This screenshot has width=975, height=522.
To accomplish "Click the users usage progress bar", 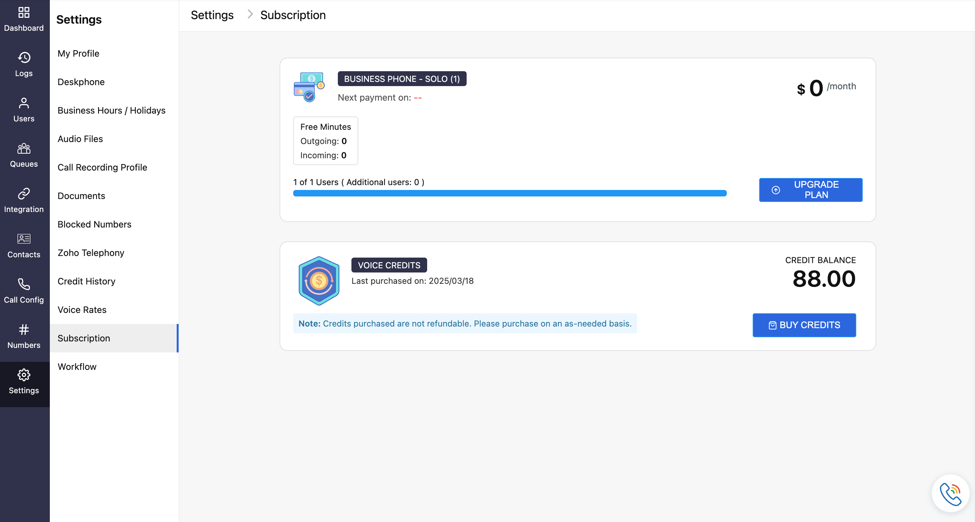I will point(509,194).
